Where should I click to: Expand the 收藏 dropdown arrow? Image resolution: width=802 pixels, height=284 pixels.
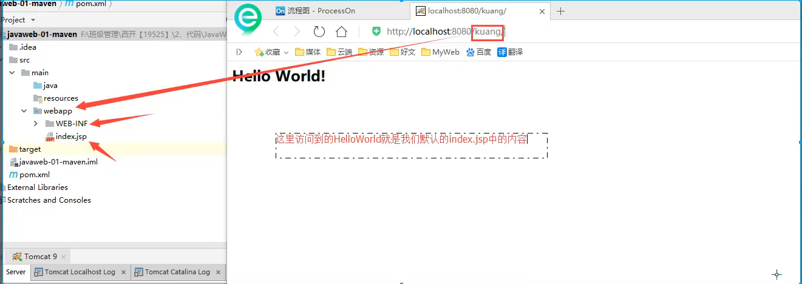coord(286,52)
